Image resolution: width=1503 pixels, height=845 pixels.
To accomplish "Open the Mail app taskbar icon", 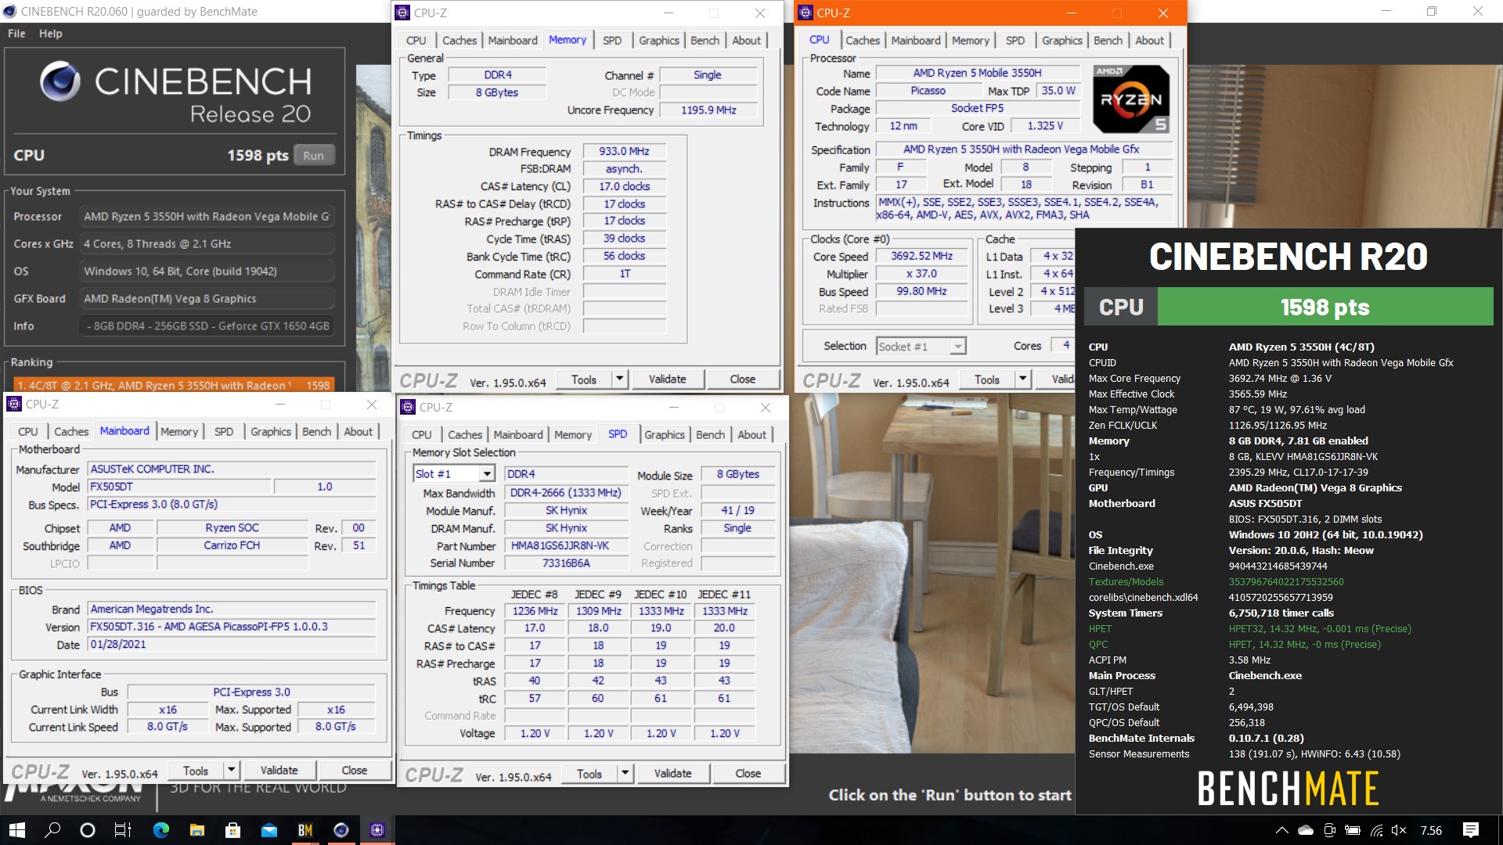I will pos(269,830).
